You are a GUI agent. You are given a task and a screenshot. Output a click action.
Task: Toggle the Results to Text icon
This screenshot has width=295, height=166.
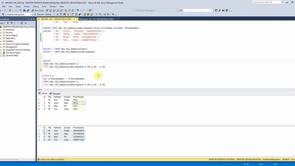click(x=85, y=14)
